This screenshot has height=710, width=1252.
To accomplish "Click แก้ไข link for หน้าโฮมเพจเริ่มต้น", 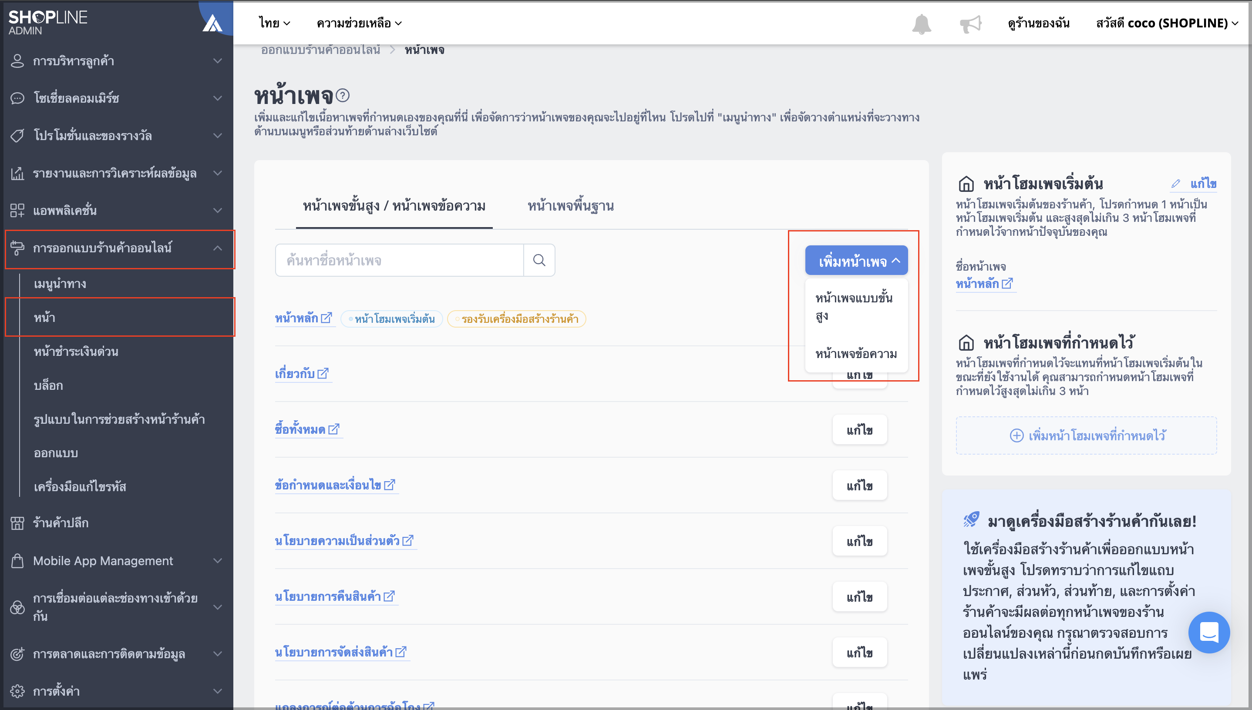I will tap(1203, 183).
